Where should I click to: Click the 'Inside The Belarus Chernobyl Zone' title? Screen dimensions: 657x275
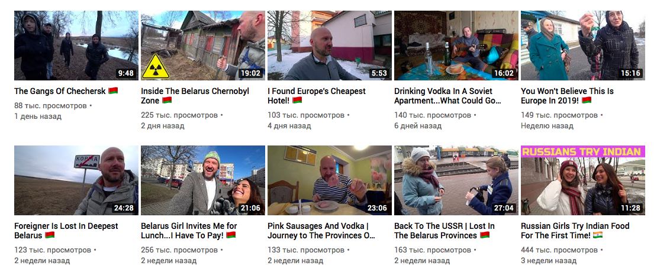click(195, 96)
